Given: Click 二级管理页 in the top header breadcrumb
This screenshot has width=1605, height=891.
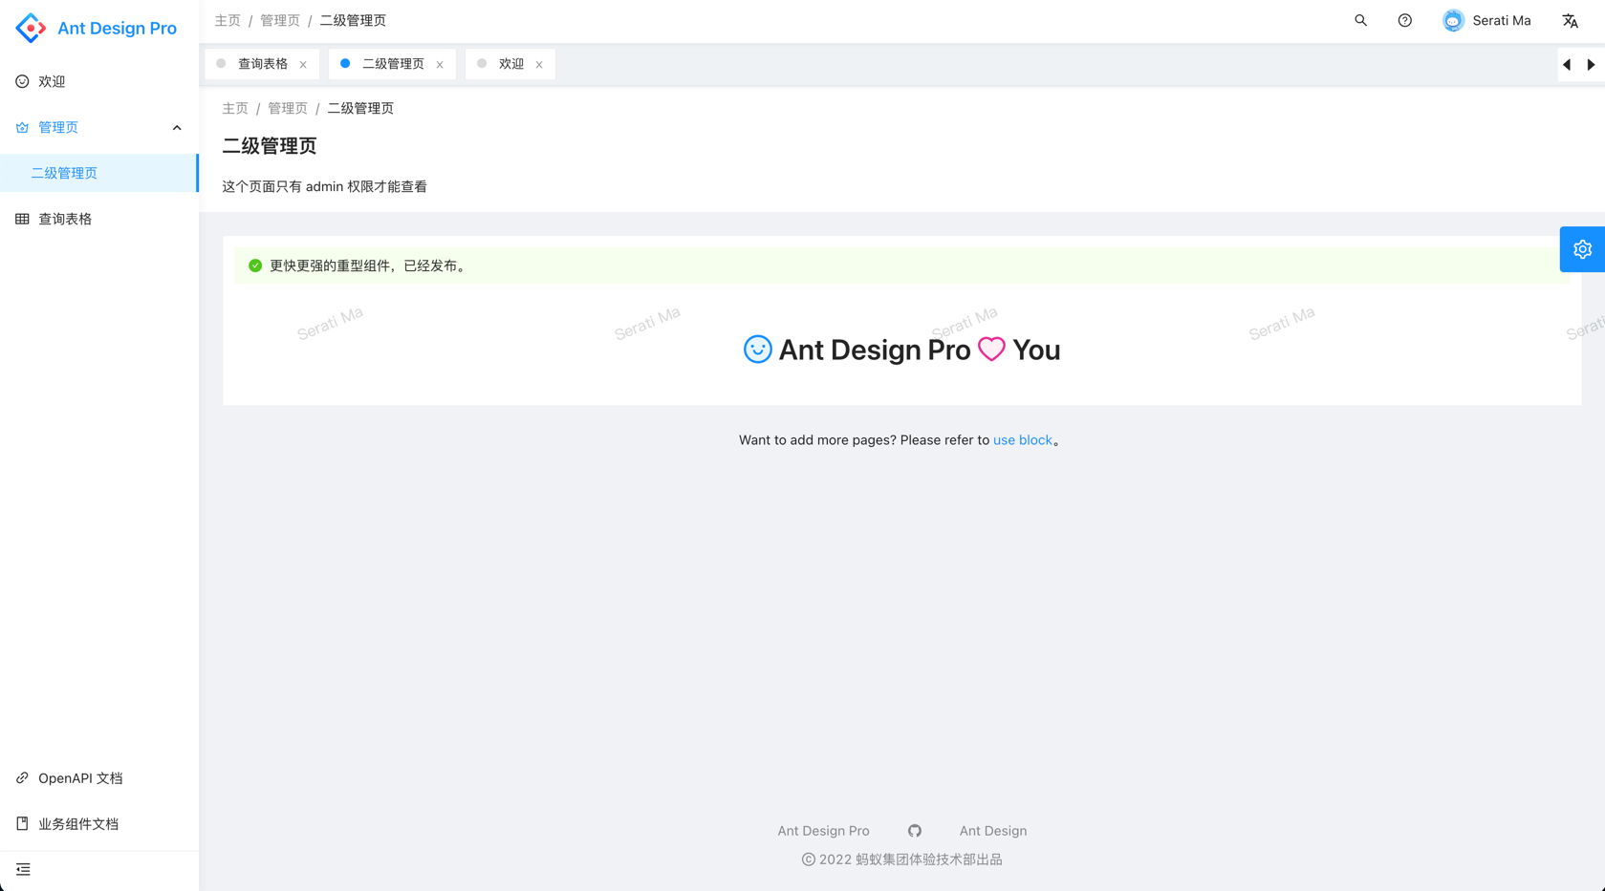Looking at the screenshot, I should (353, 20).
